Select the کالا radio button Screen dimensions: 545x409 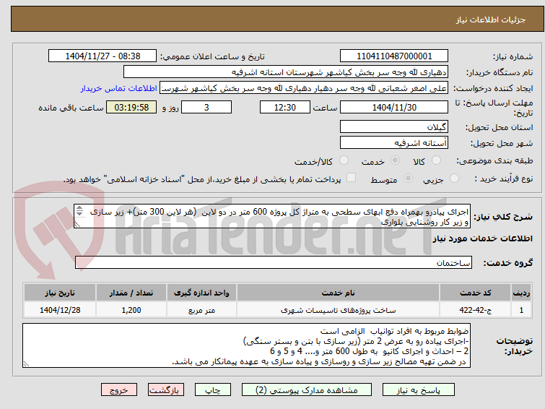436,160
